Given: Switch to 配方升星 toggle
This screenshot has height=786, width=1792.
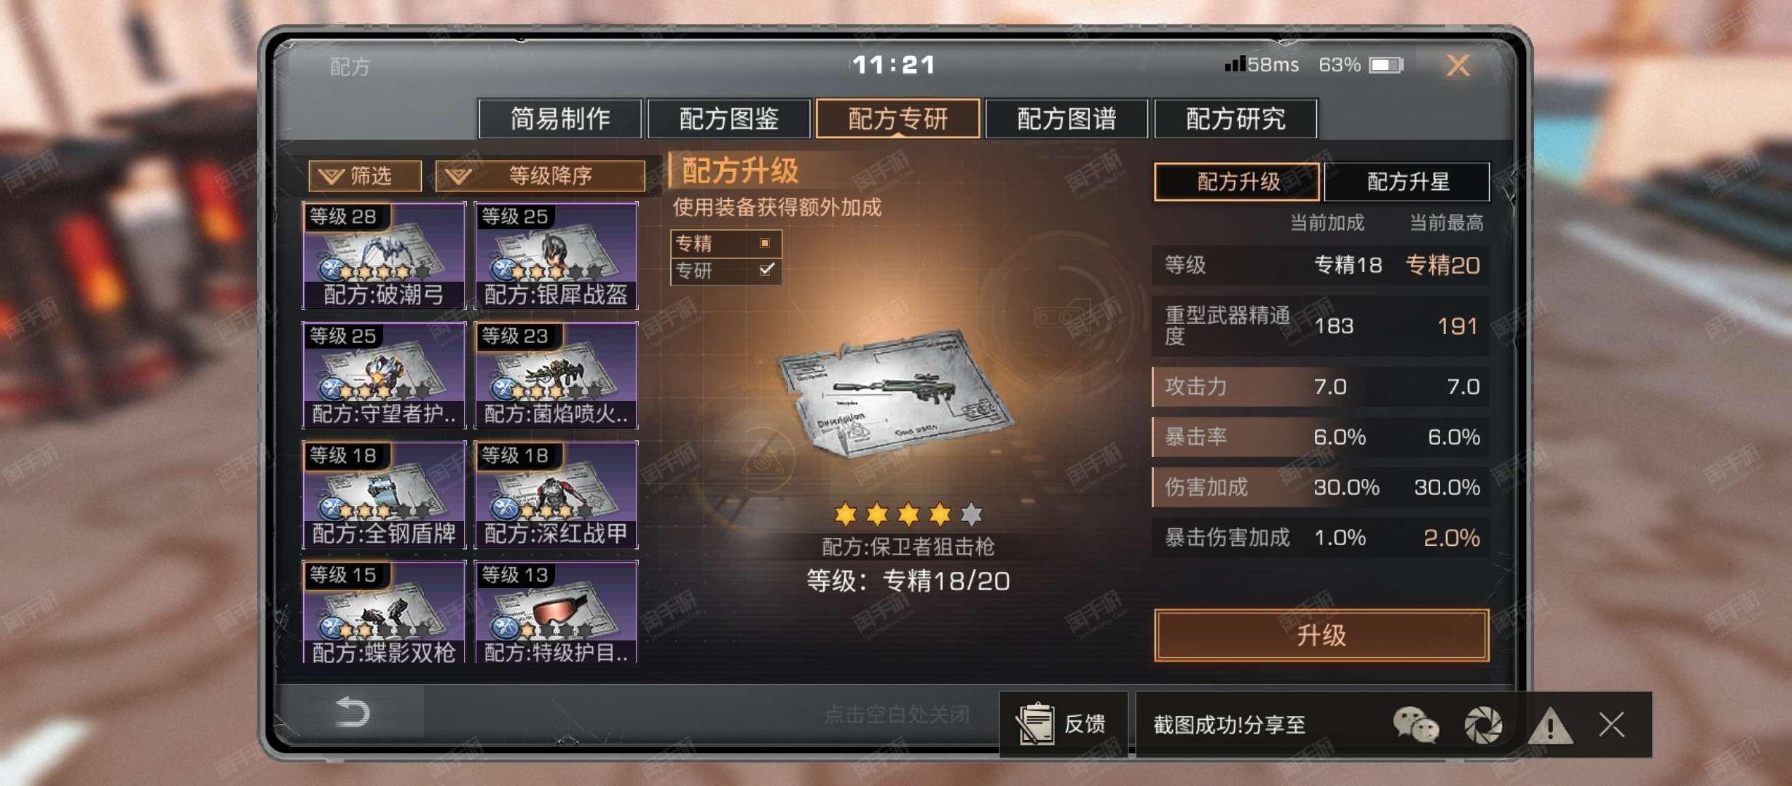Looking at the screenshot, I should [x=1407, y=181].
